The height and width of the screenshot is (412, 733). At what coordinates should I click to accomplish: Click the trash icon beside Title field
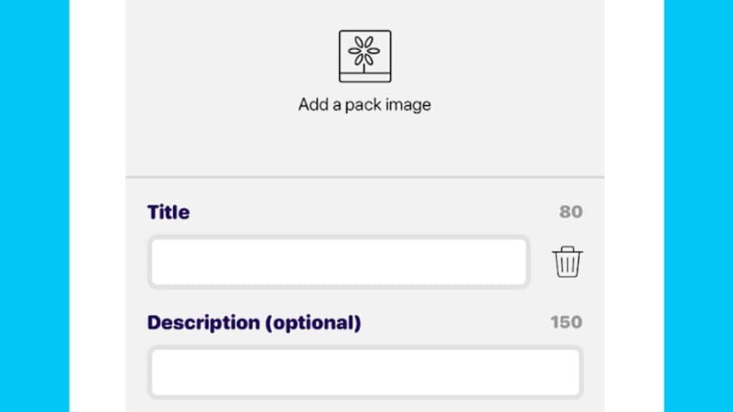[568, 262]
